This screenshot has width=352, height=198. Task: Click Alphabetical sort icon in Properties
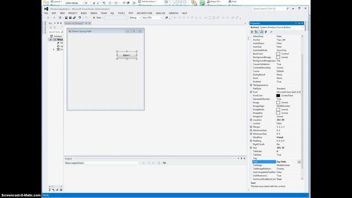[256, 32]
